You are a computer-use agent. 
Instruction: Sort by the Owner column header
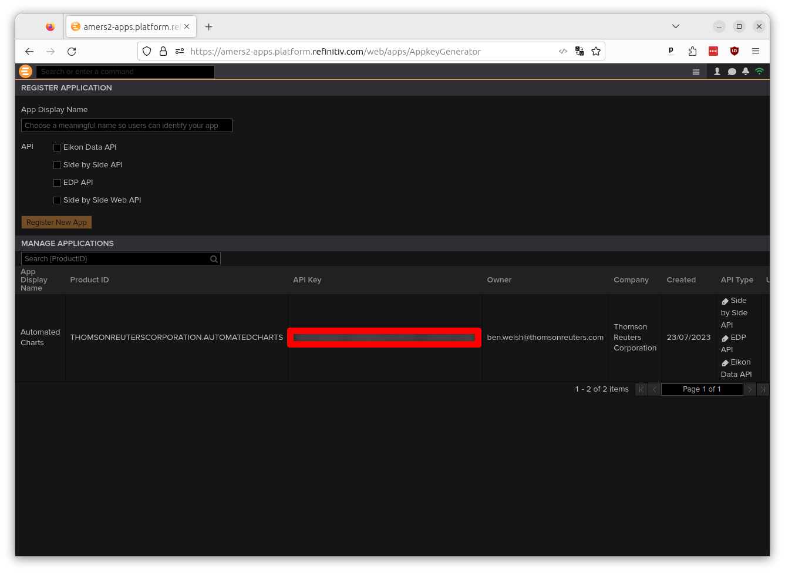pyautogui.click(x=499, y=280)
